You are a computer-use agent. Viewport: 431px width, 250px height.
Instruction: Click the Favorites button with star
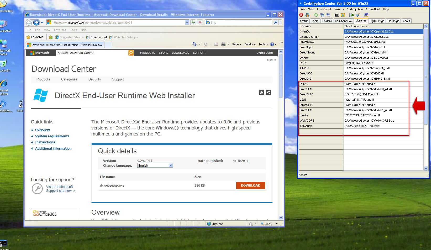click(x=35, y=37)
